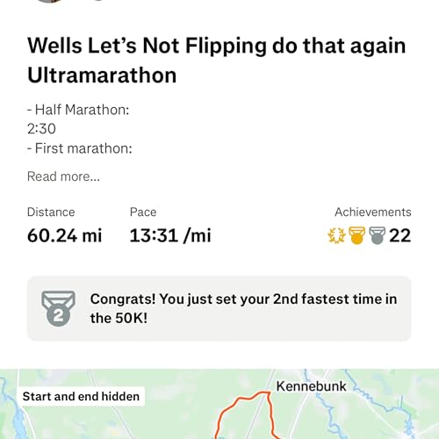Tap the 13:31 /mi pace value

[170, 235]
